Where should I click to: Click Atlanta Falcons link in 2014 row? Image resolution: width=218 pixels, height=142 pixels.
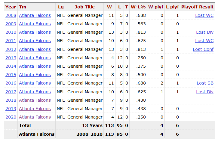tap(35, 66)
